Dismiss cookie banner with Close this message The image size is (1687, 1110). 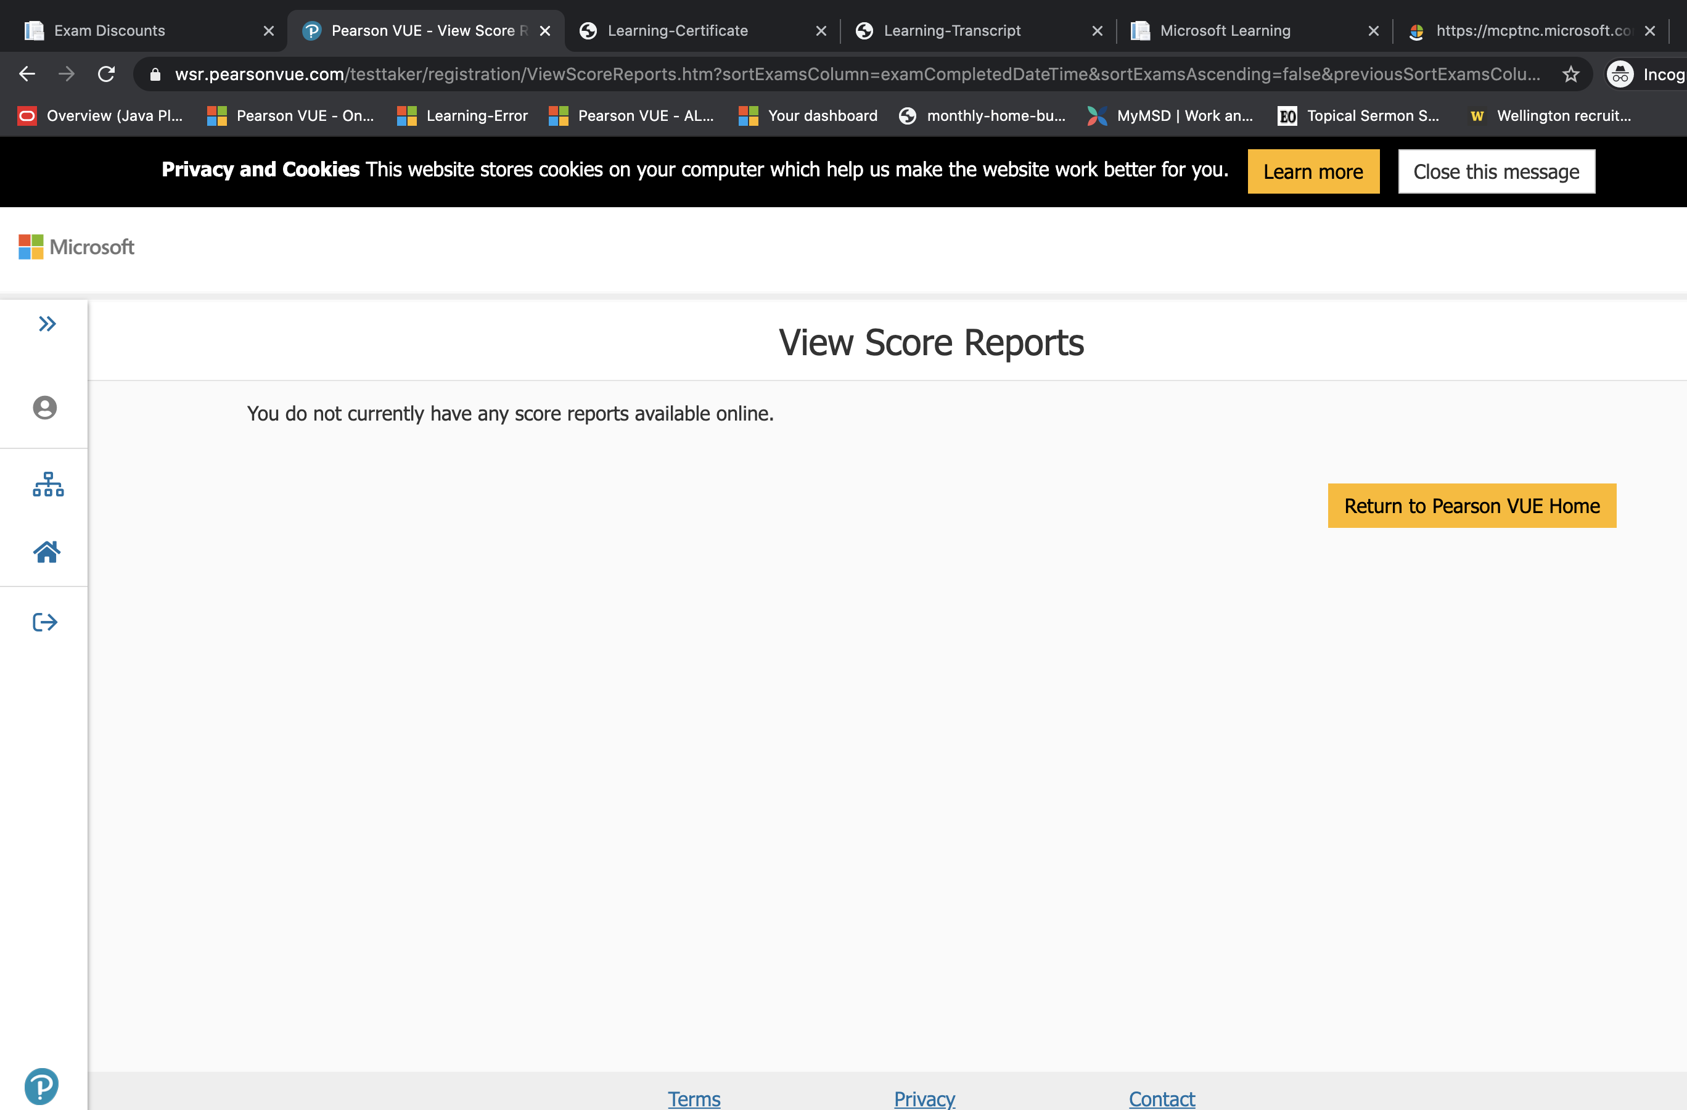point(1496,171)
